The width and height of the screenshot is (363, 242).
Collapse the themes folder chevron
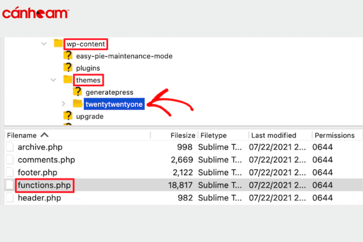54,80
